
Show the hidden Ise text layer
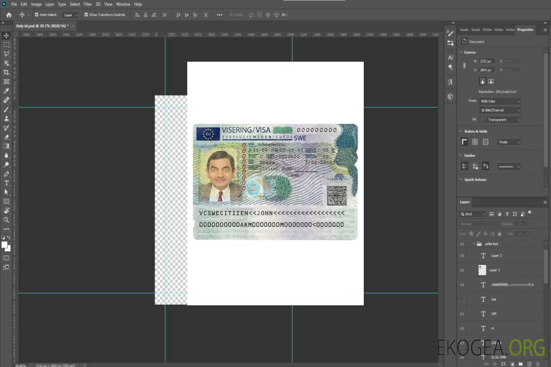coord(462,299)
